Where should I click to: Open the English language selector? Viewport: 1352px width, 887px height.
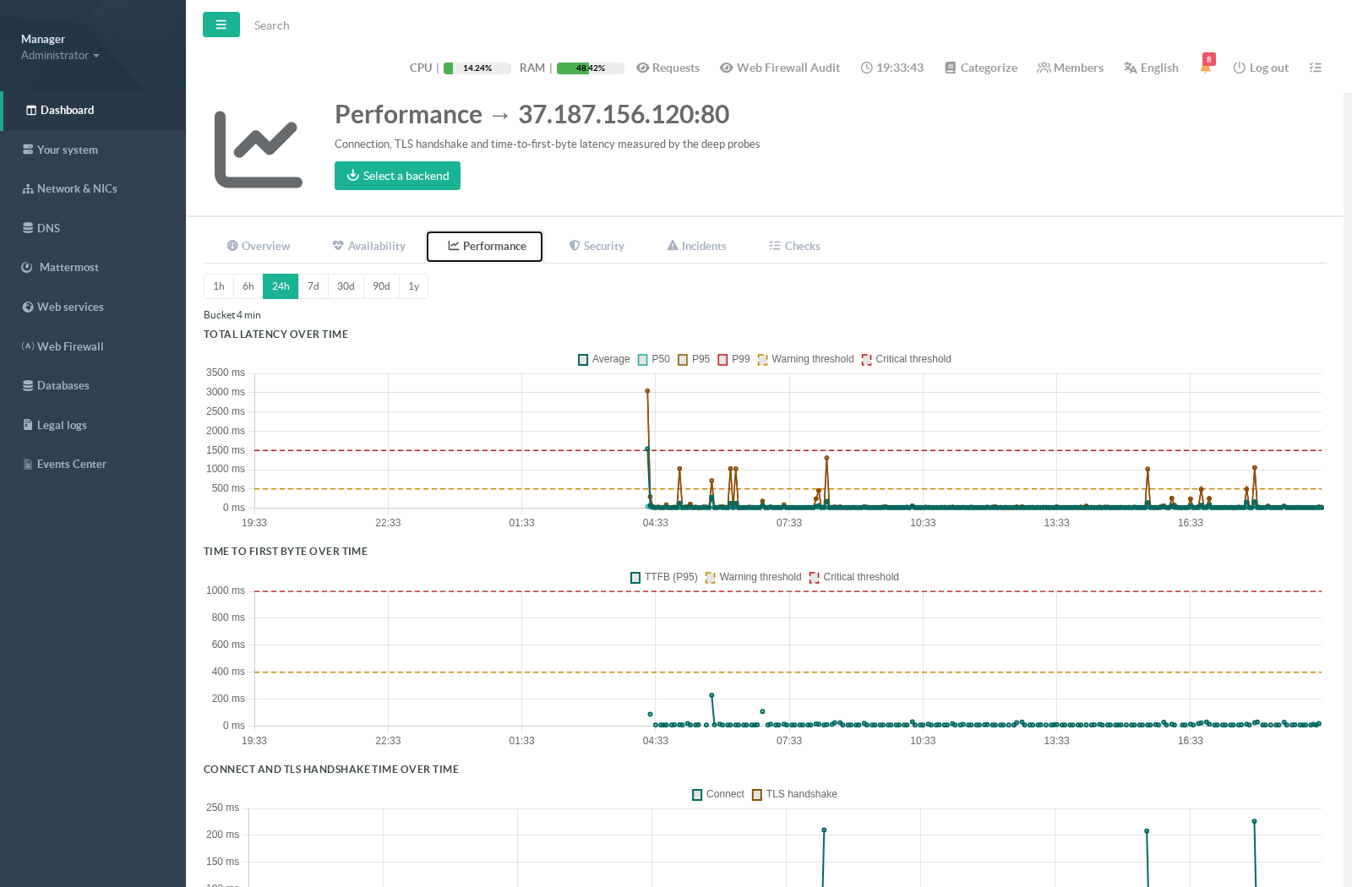[x=1151, y=68]
